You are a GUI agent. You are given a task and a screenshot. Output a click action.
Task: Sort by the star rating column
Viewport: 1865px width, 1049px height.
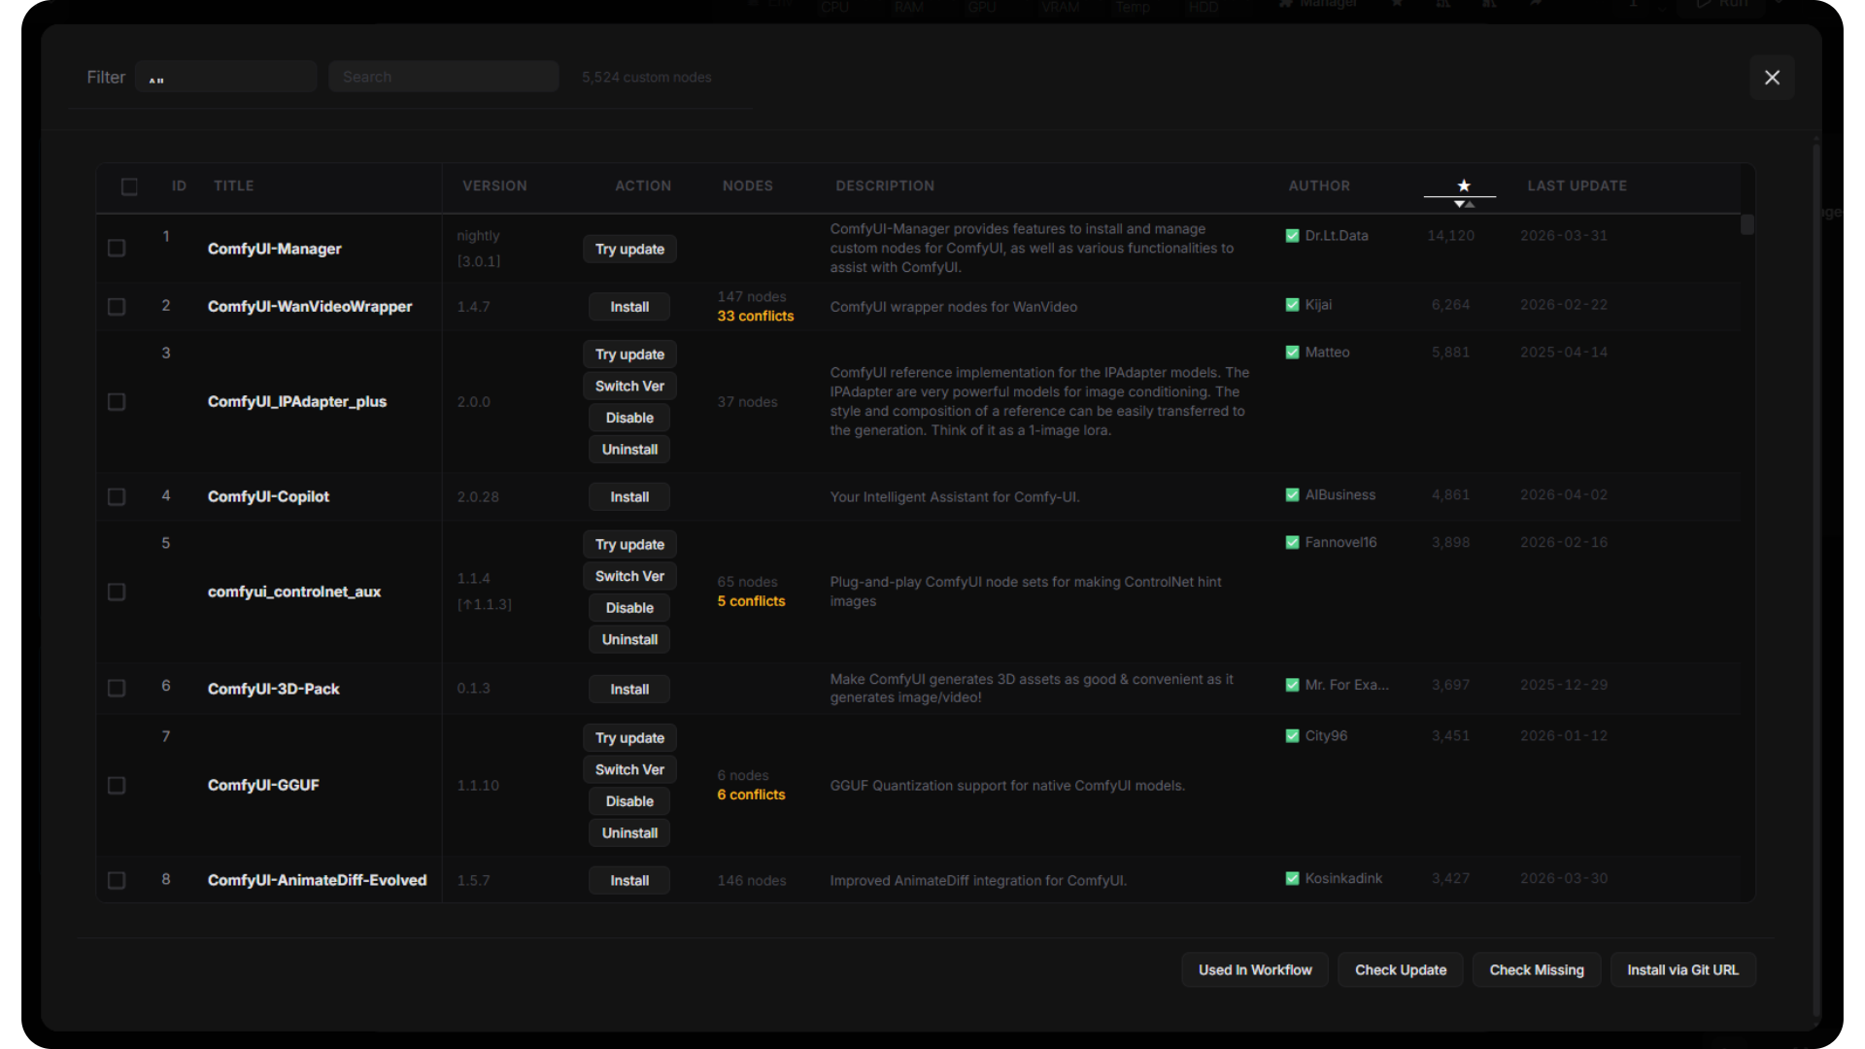pos(1463,186)
